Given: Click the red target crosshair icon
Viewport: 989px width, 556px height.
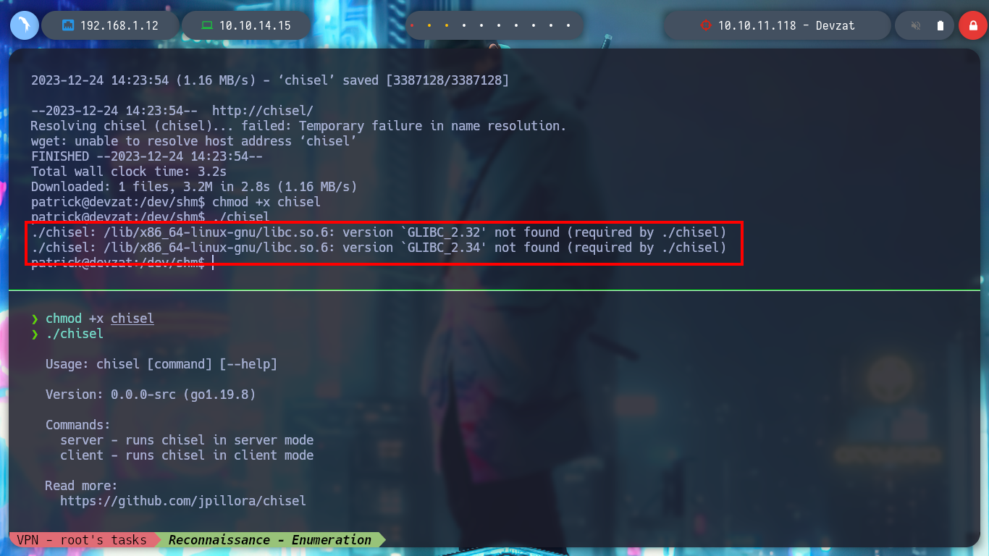Looking at the screenshot, I should pyautogui.click(x=706, y=25).
